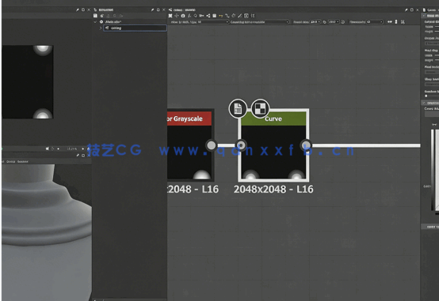Click the vertical align icon right of the horizontal arrows
Screen dimensions: 439x301
pos(396,22)
